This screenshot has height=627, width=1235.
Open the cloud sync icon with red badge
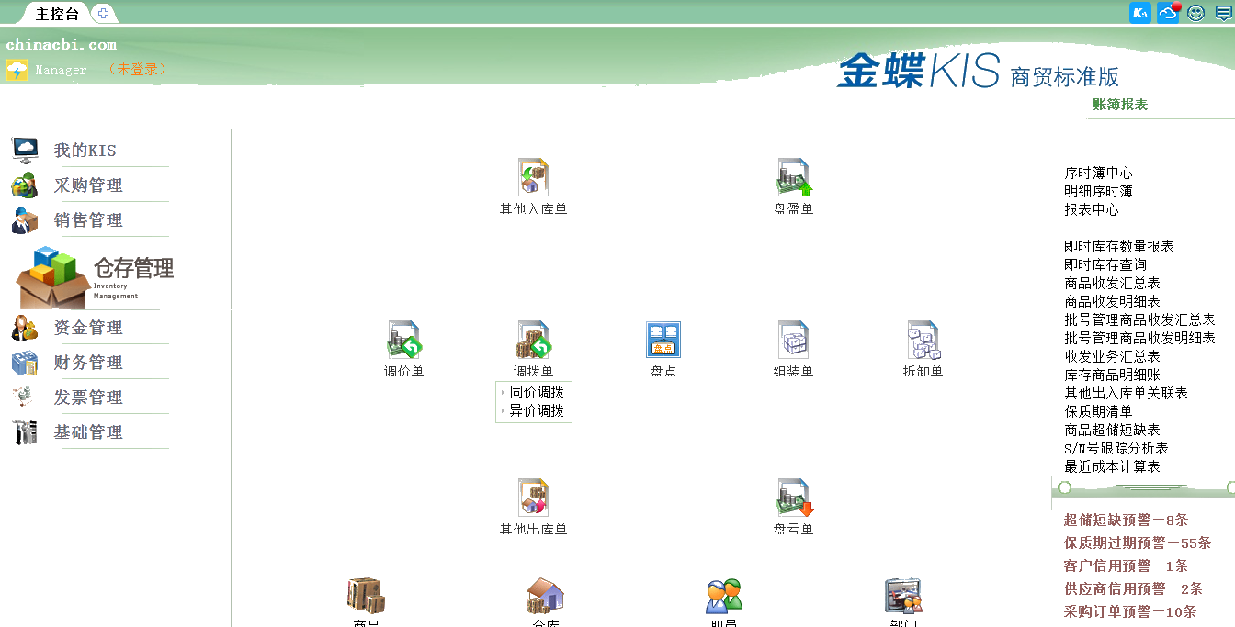point(1168,13)
